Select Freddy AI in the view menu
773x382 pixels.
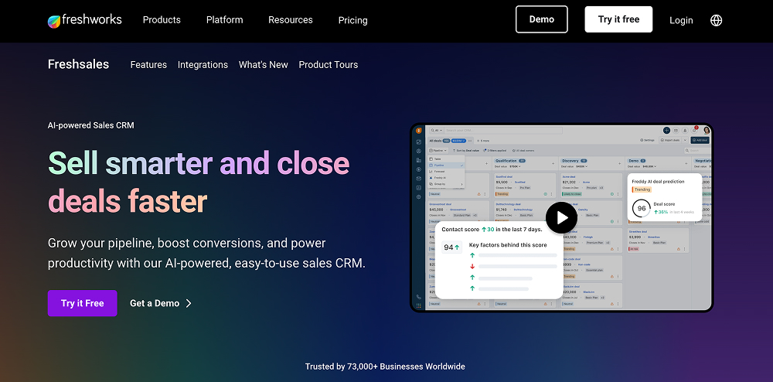point(446,177)
